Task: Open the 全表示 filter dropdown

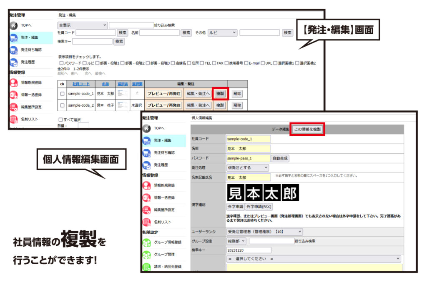Action: tap(82, 25)
